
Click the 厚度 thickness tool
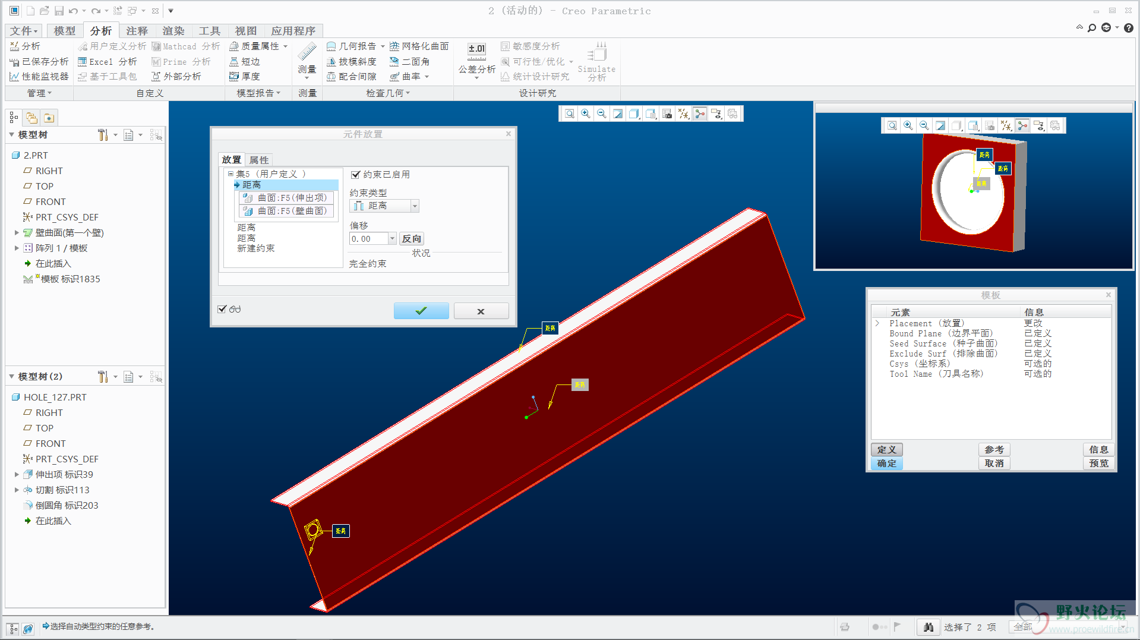pos(245,76)
